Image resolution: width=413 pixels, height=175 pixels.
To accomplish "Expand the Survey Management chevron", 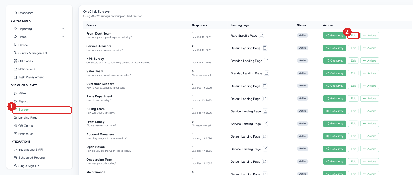I will click(63, 53).
